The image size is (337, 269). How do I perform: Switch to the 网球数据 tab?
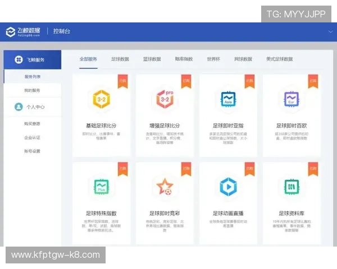click(243, 59)
